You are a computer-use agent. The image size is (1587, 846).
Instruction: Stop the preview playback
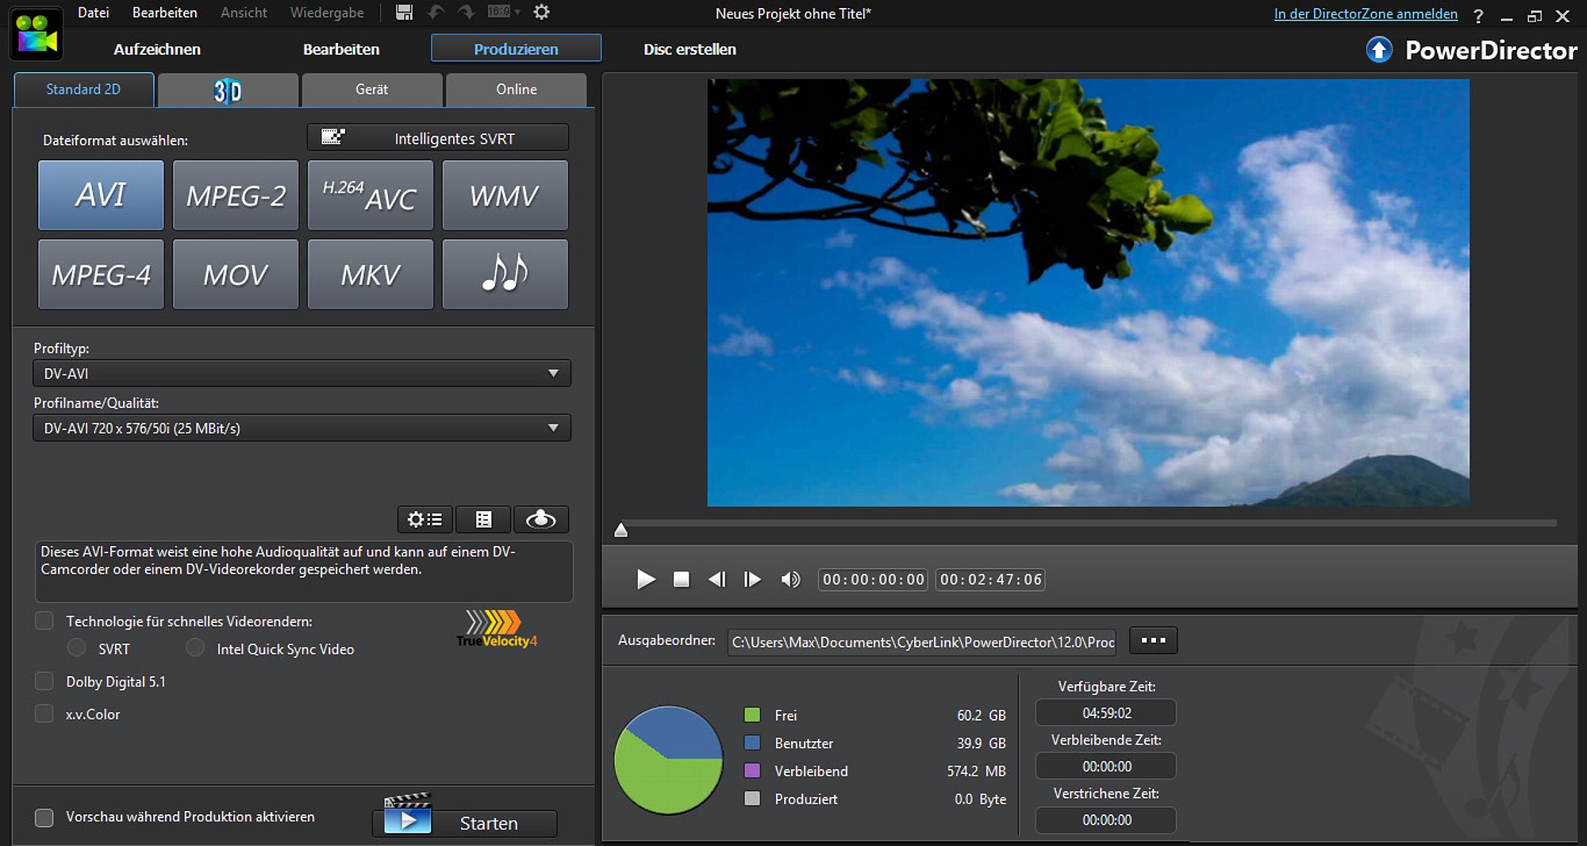[x=681, y=579]
